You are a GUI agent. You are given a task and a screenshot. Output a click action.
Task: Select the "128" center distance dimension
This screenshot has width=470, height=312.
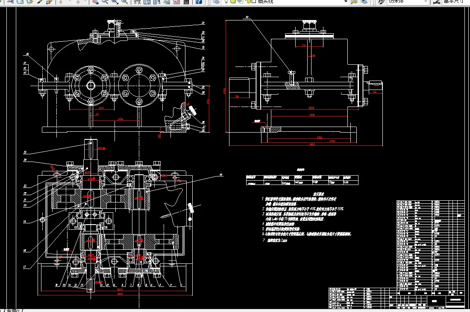(120, 119)
